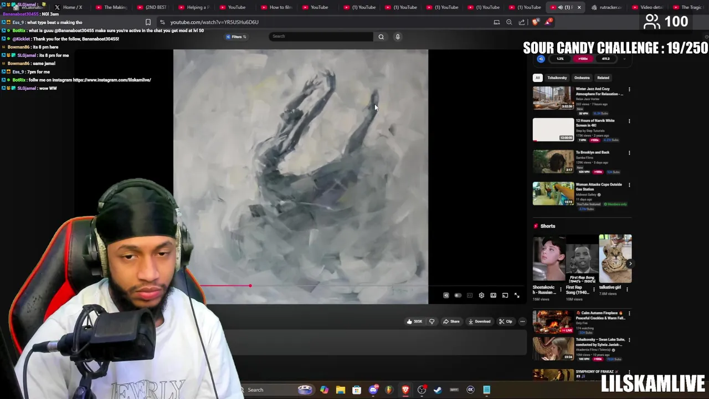Select the Related filter chip
The height and width of the screenshot is (399, 709).
point(603,78)
